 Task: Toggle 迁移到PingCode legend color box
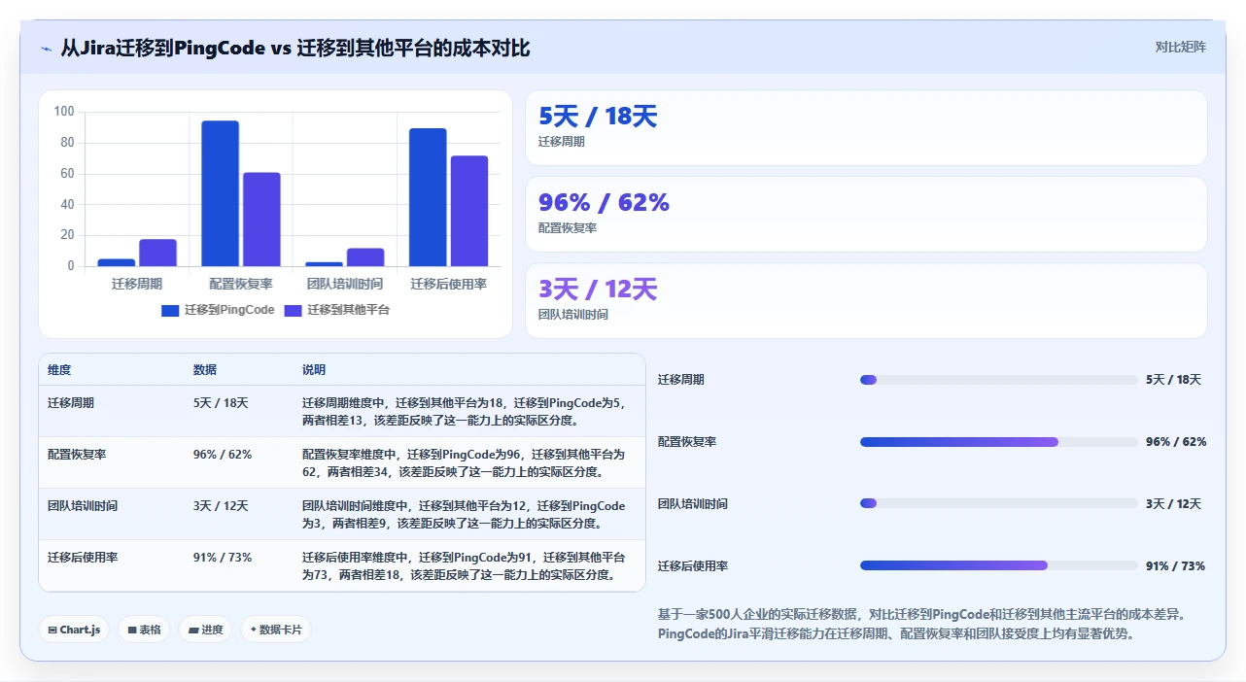[x=170, y=310]
